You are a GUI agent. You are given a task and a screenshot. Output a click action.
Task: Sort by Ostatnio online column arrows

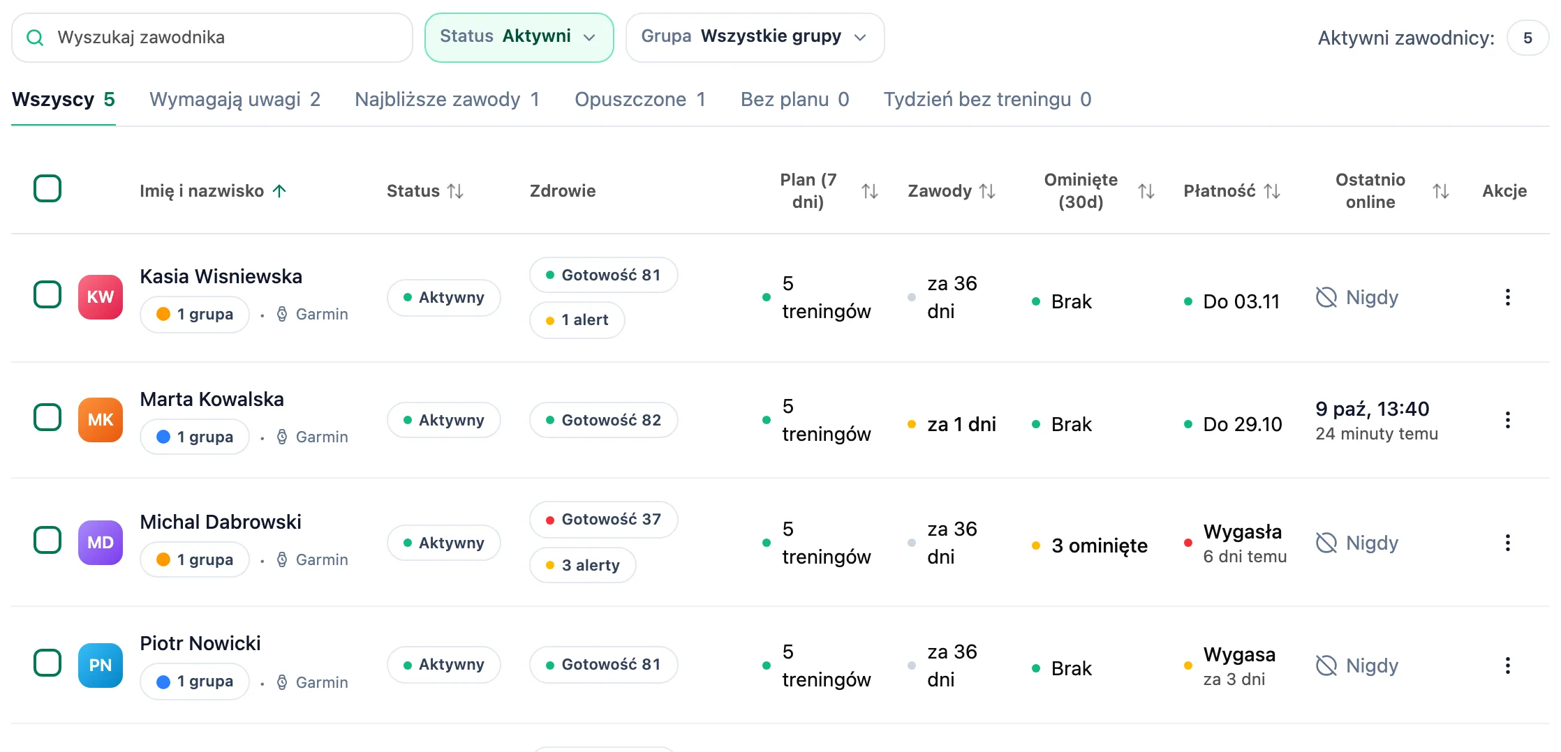pos(1441,191)
